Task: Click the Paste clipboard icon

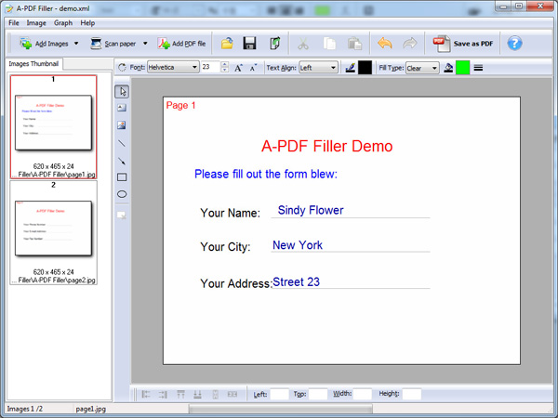Action: pos(355,44)
